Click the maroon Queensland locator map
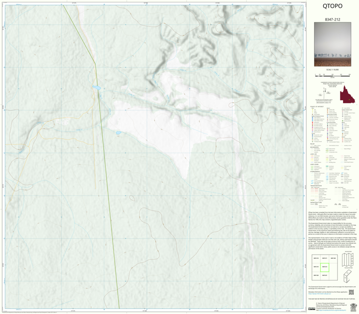 coord(347,95)
